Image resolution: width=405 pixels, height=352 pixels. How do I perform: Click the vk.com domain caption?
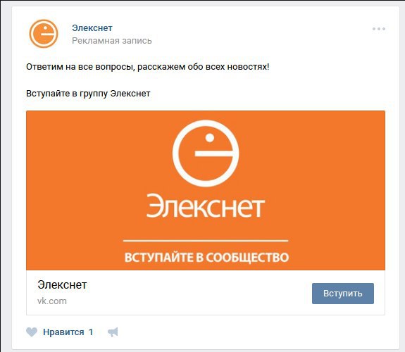coord(52,301)
